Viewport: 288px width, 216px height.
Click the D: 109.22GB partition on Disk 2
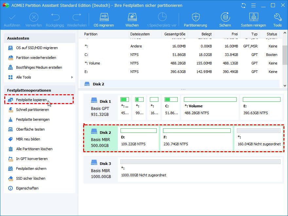coord(138,138)
